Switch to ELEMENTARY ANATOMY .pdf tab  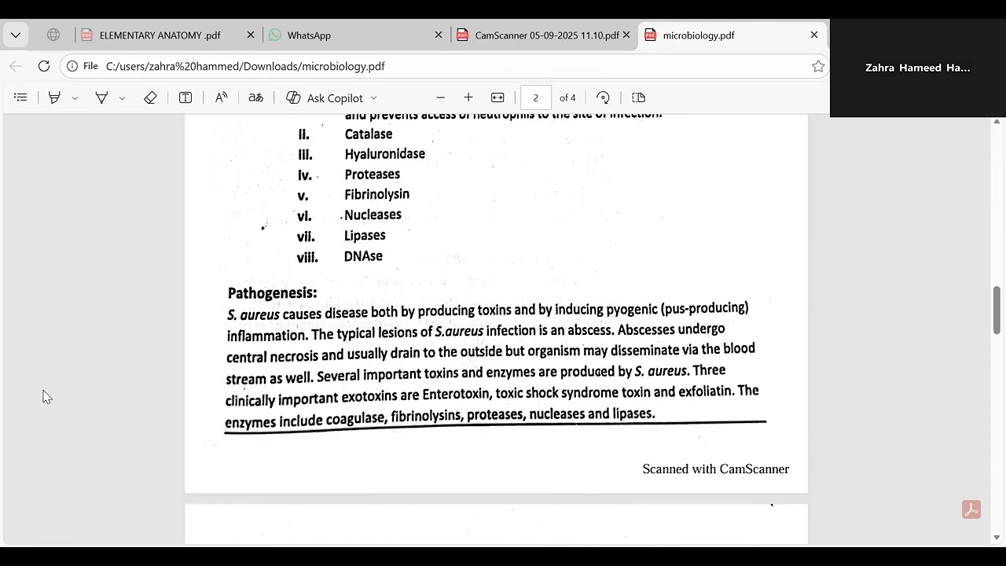(x=160, y=35)
